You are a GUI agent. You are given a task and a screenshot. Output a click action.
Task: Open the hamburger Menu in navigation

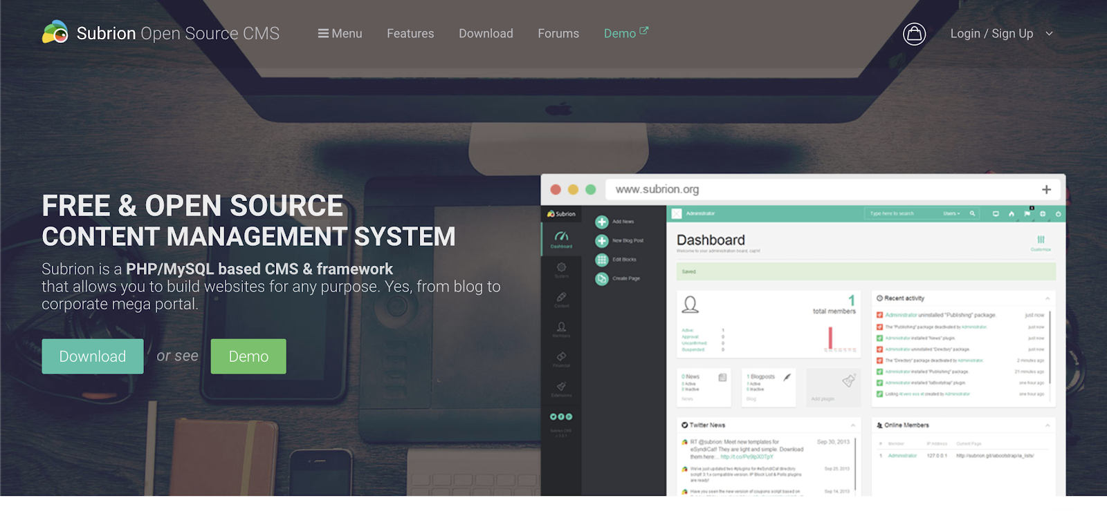point(340,33)
